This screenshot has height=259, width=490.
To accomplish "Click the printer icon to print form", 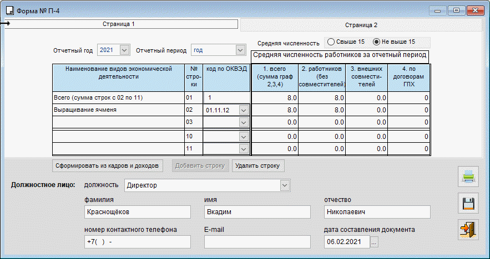I will [468, 177].
